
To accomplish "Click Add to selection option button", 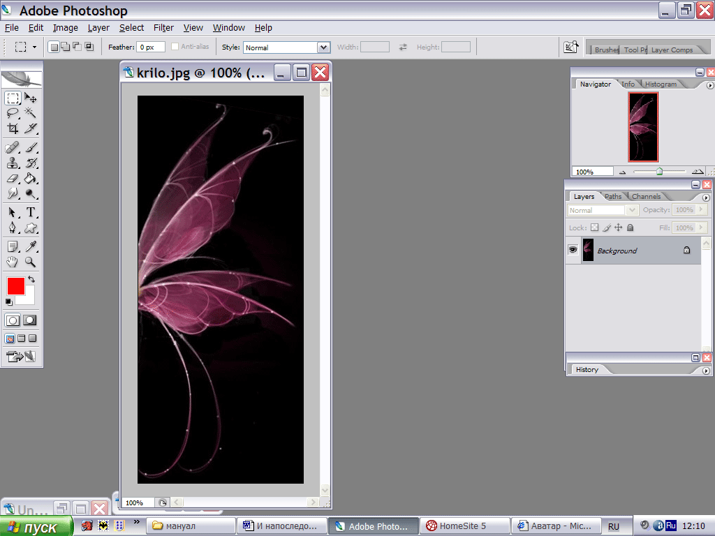I will point(66,47).
